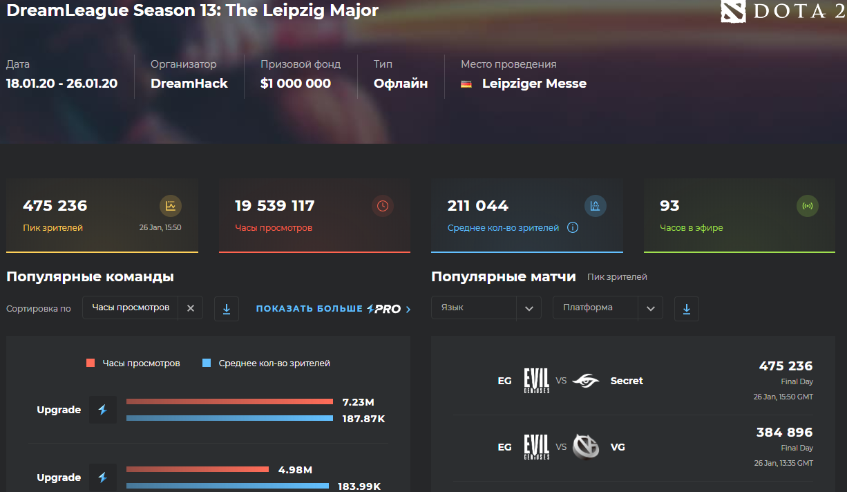The height and width of the screenshot is (492, 847).
Task: Click the red 7.23M hours watched bar
Action: (229, 401)
